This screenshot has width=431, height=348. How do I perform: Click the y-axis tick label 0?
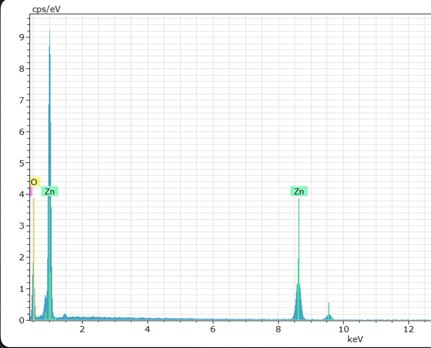pos(22,320)
